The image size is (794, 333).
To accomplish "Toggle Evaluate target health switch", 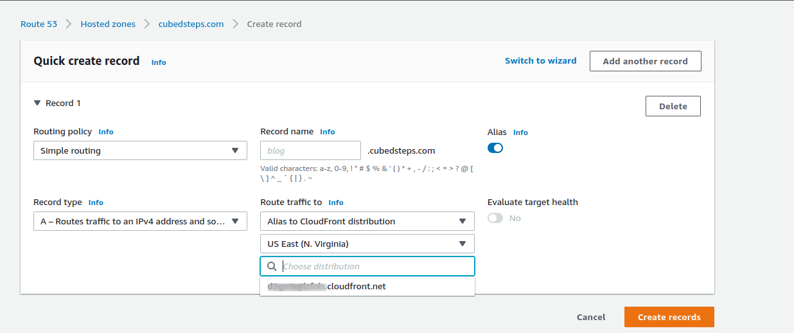I will pyautogui.click(x=495, y=218).
